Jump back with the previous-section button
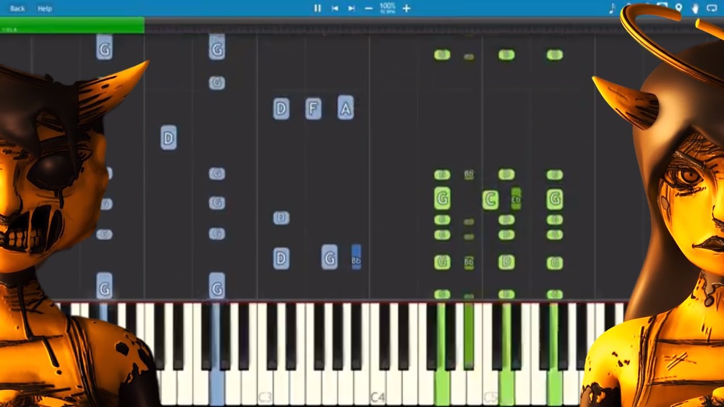724x407 pixels. pyautogui.click(x=335, y=8)
